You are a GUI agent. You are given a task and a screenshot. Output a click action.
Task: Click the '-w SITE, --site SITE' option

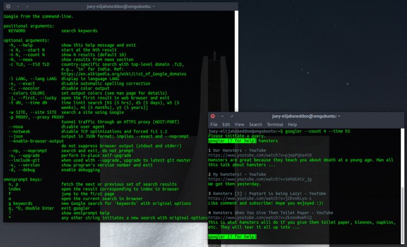(x=33, y=112)
